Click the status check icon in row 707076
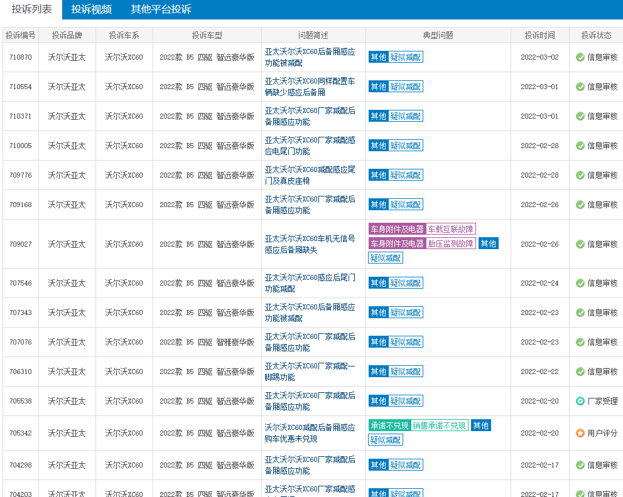This screenshot has width=623, height=497. tap(580, 342)
